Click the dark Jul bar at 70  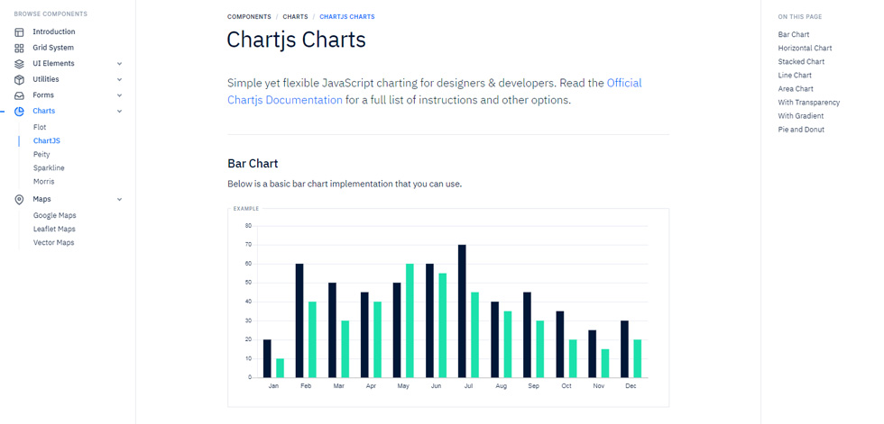point(462,311)
